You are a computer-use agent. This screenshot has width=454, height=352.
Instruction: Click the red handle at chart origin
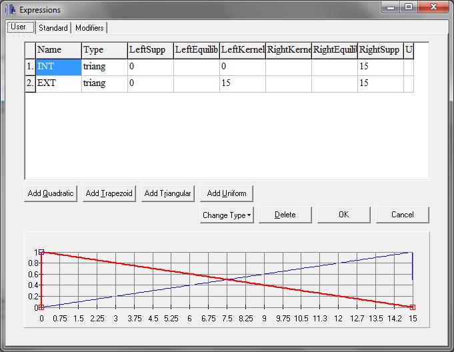tap(41, 307)
